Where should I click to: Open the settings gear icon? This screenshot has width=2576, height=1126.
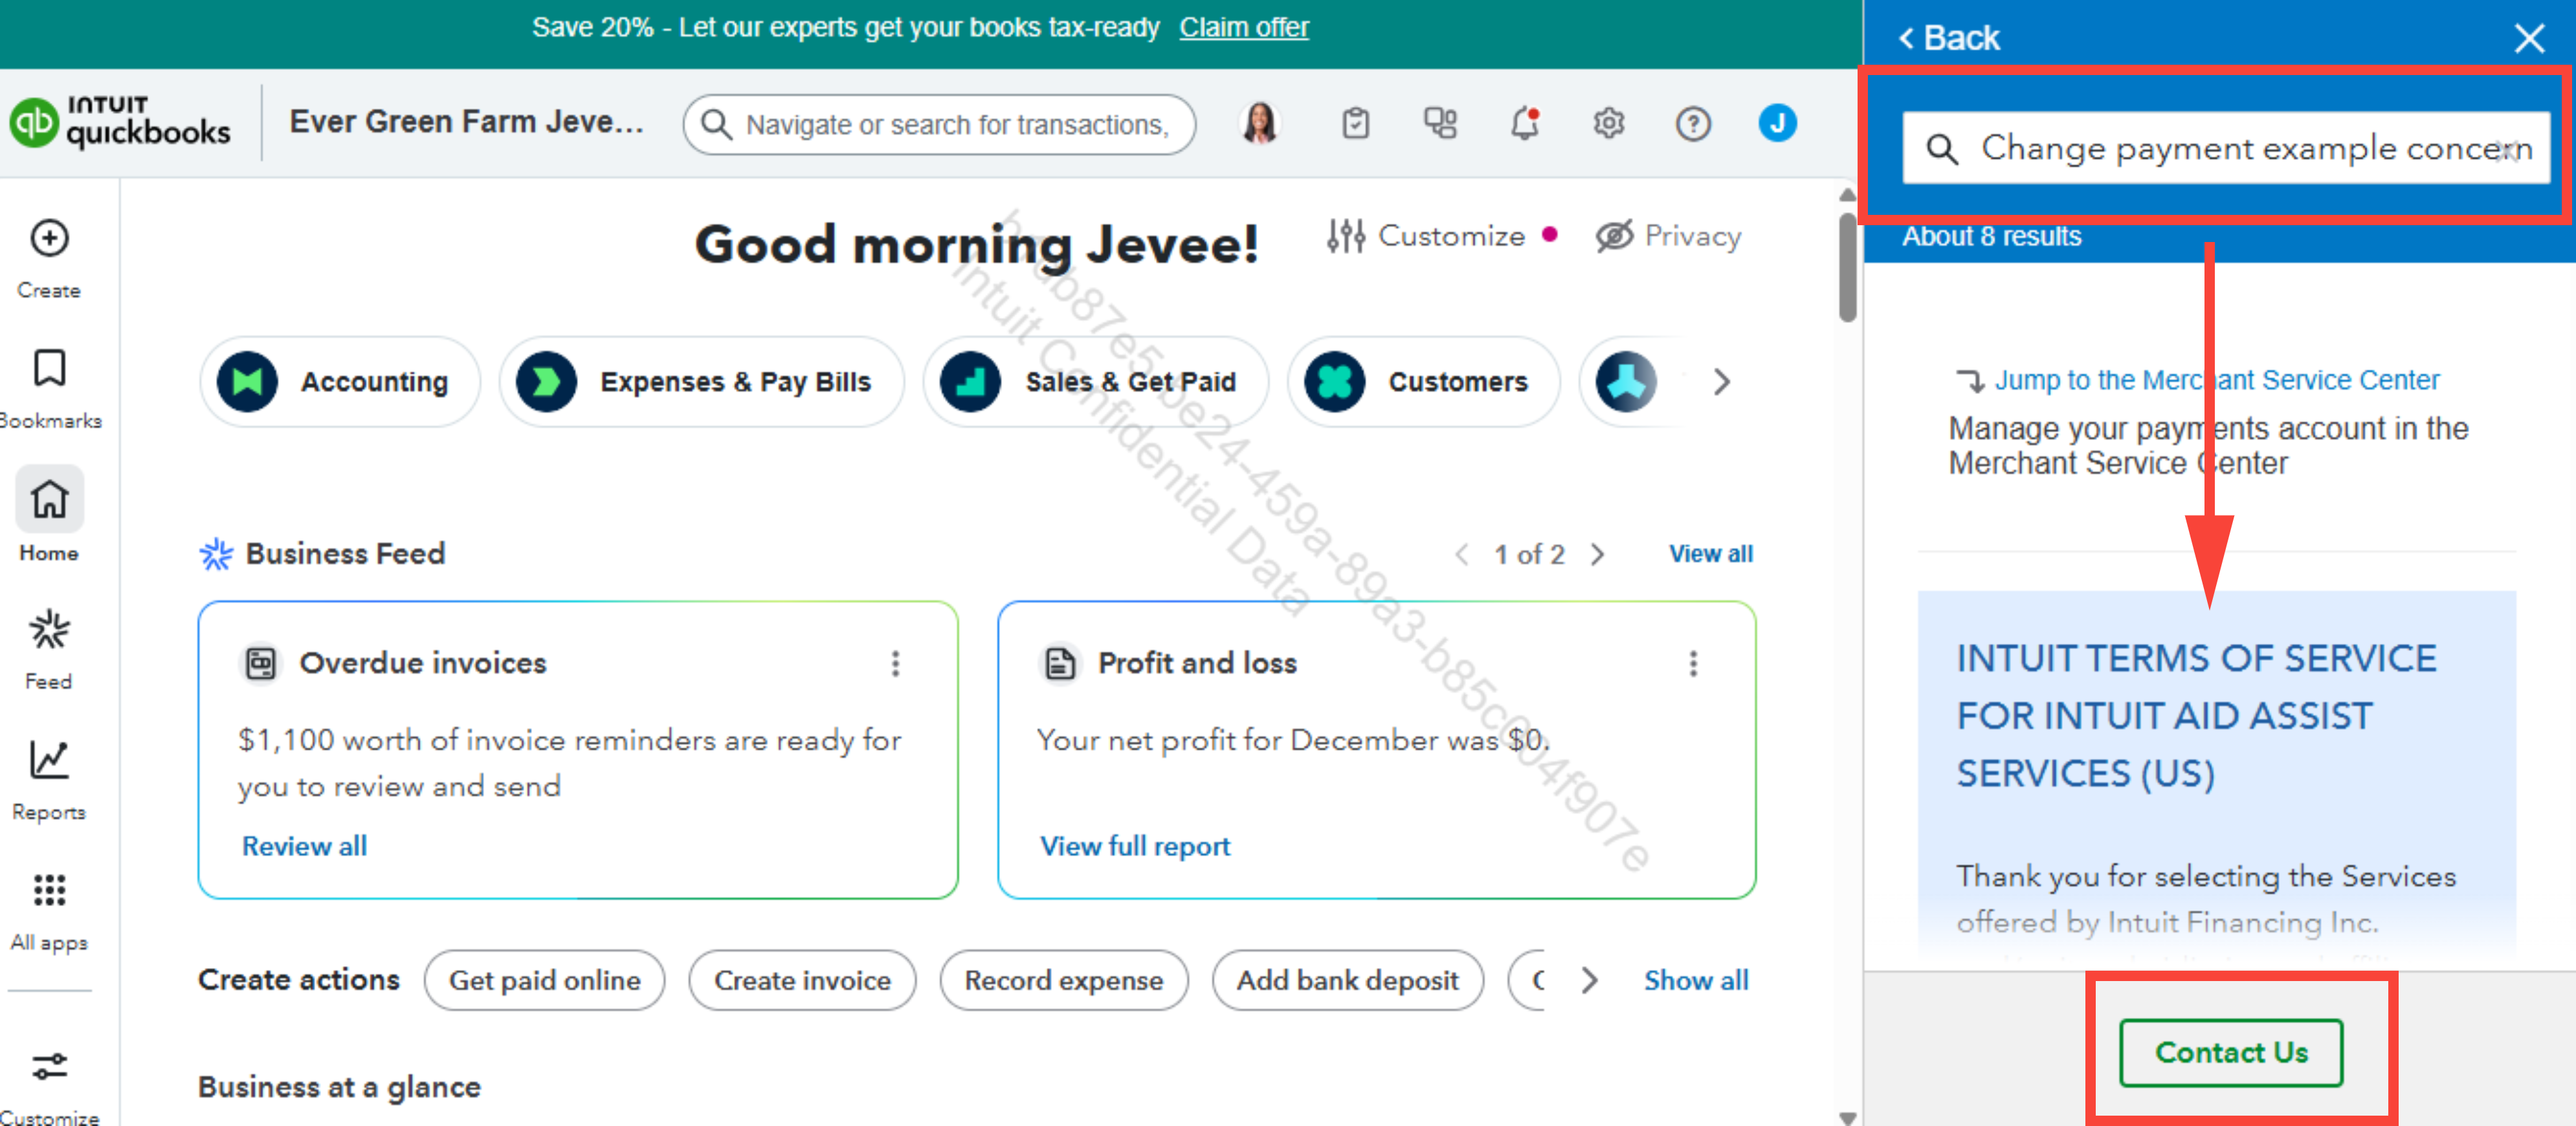pyautogui.click(x=1608, y=124)
